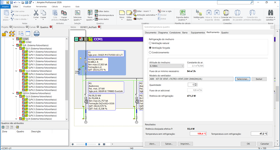Click the Cortar scissors icon
280x150 pixels.
tap(36, 13)
